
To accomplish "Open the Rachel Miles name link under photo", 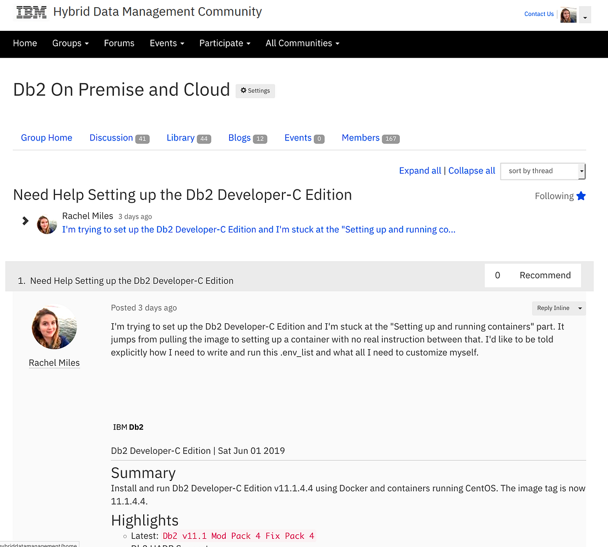I will 54,362.
